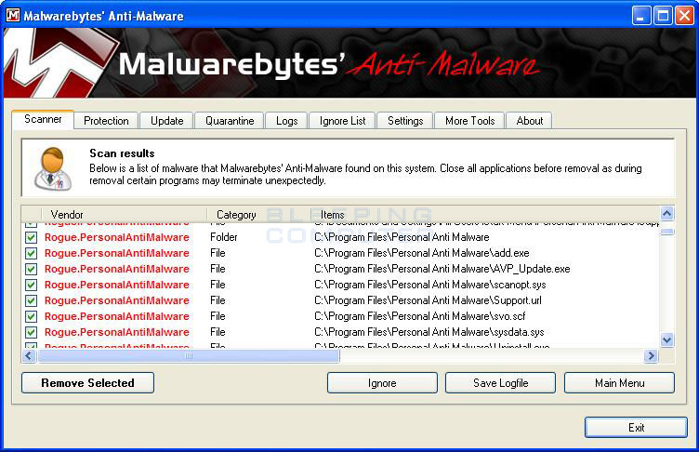Select the Support.url file path
699x452 pixels.
428,300
